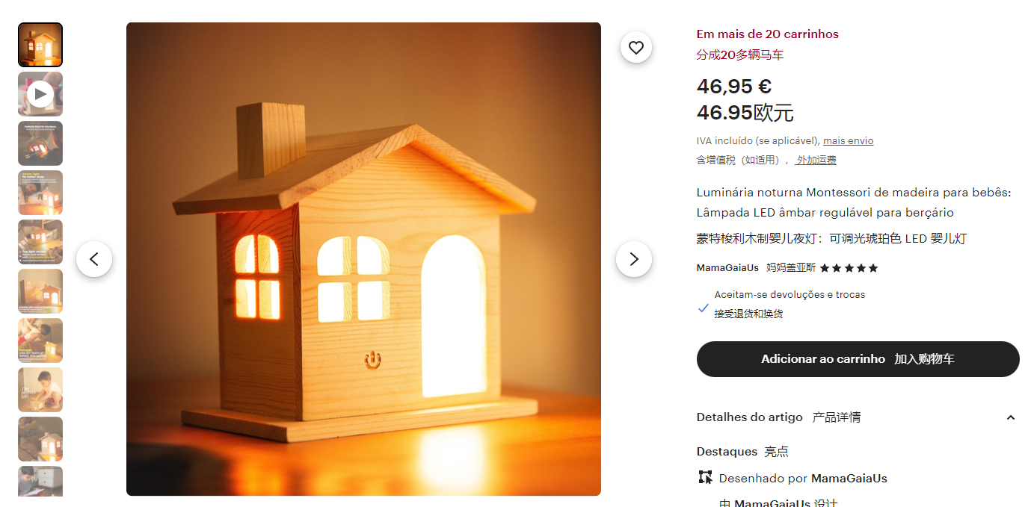Select the fourth product thumbnail
1028x507 pixels.
coord(40,193)
